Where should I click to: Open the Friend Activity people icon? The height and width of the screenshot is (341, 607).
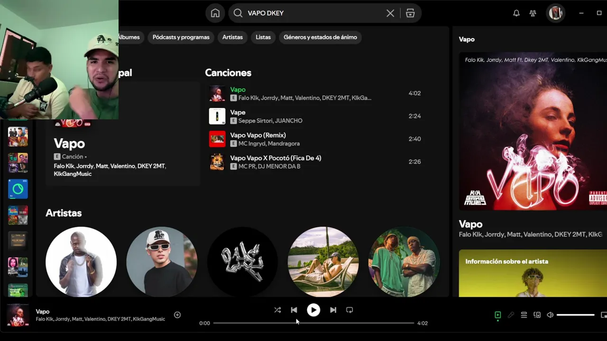click(x=533, y=13)
